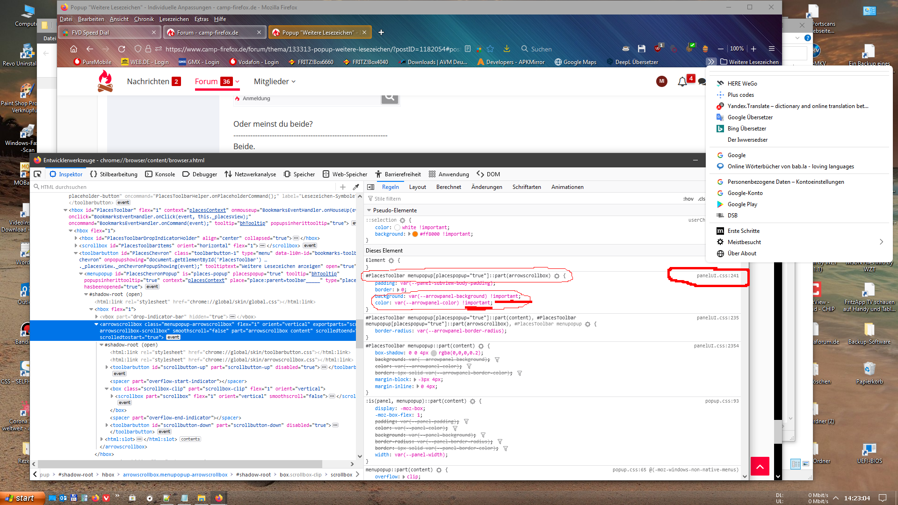Viewport: 898px width, 505px height.
Task: Toggle the .cls classes panel
Action: pyautogui.click(x=701, y=199)
